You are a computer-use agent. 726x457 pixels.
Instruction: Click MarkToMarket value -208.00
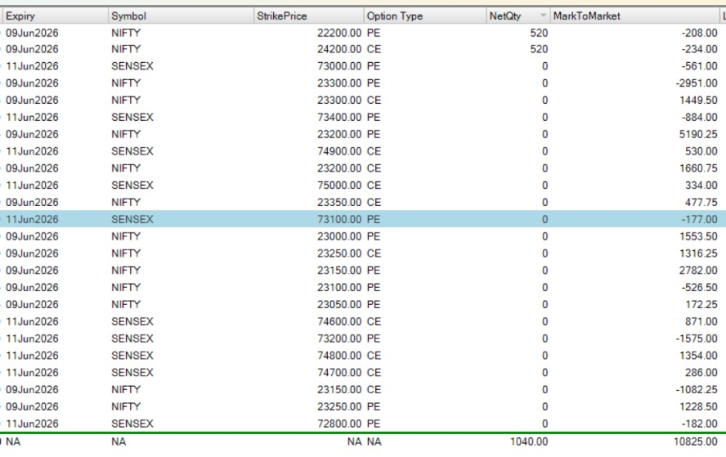[699, 33]
